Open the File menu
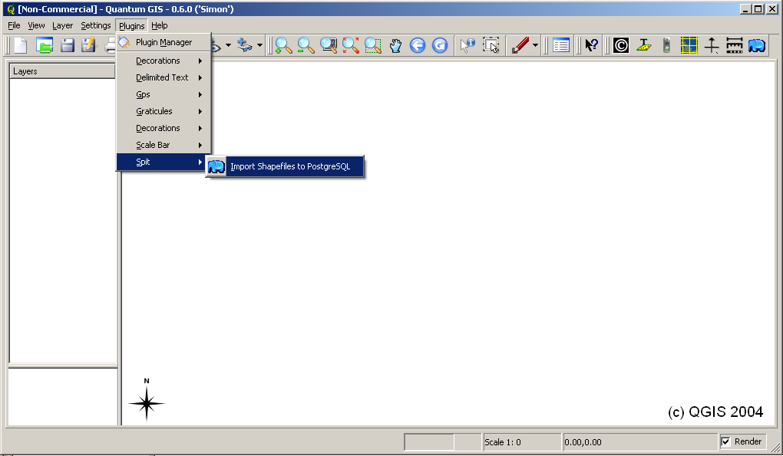Screen dimensions: 783x456 pos(14,25)
